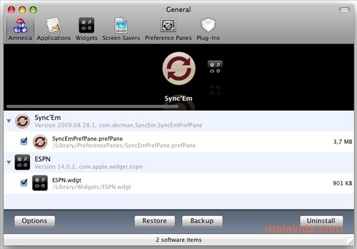Click the green zoom window button

pos(33,10)
